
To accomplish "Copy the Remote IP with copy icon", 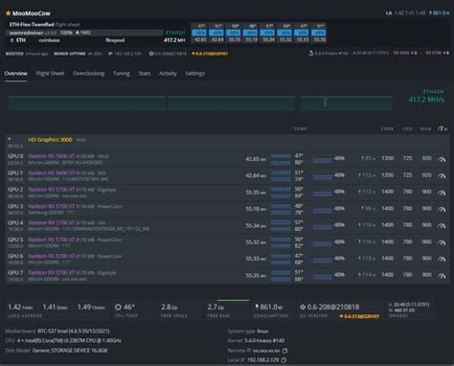I will click(x=284, y=351).
